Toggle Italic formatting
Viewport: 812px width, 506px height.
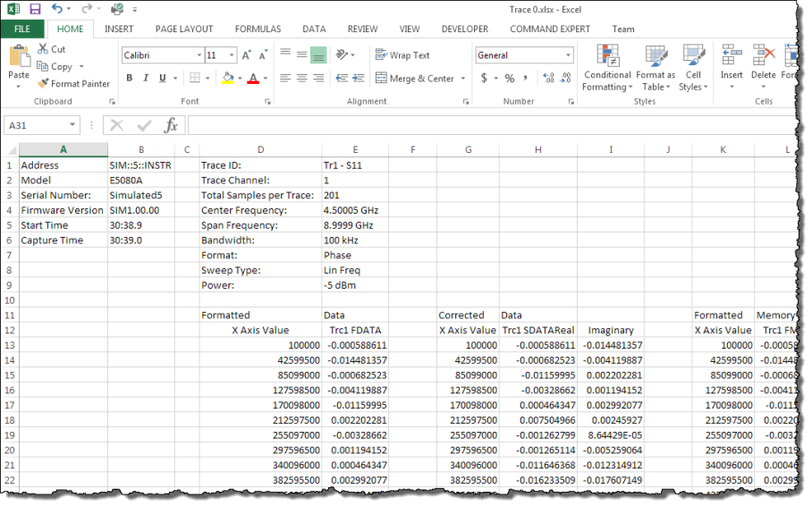(x=143, y=79)
